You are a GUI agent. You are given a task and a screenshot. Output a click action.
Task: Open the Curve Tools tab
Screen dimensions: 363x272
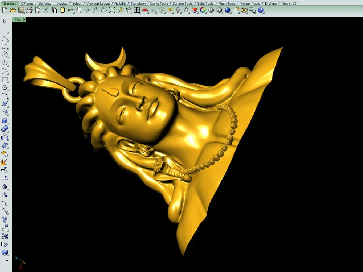click(x=159, y=4)
